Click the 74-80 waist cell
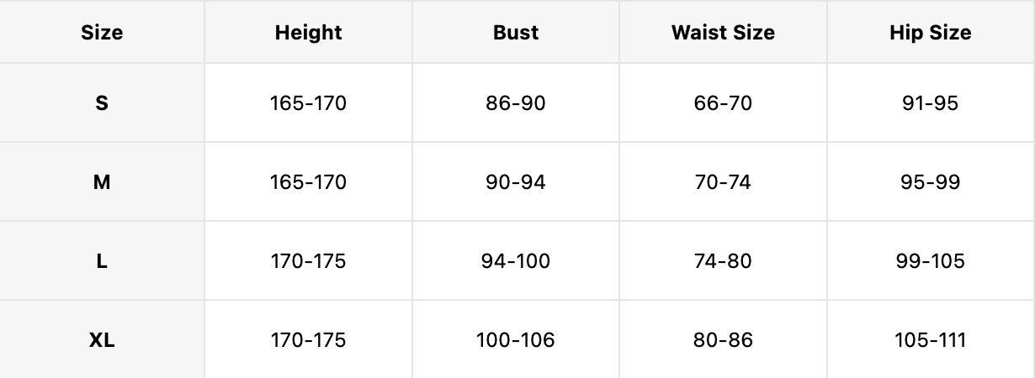Viewport: 1035px width, 378px height. pos(723,261)
